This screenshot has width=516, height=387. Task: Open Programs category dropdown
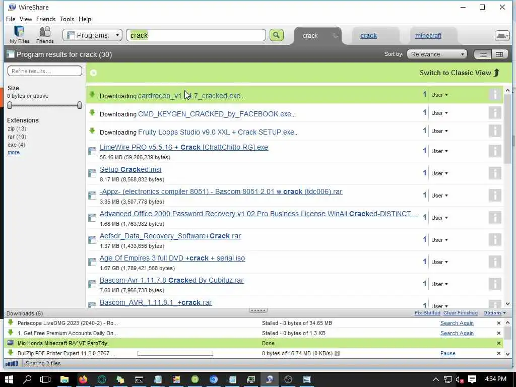[x=92, y=35]
